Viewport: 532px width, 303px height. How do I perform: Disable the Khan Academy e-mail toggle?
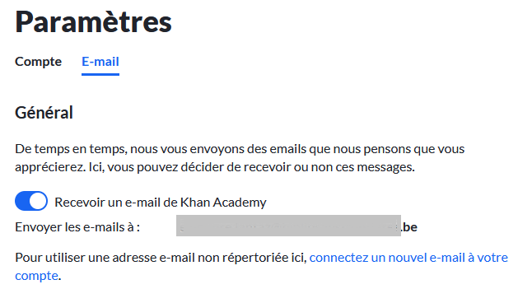pos(31,201)
